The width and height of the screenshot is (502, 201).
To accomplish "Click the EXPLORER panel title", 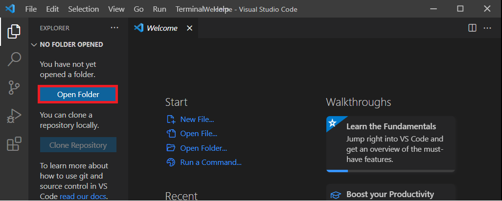I will 54,28.
